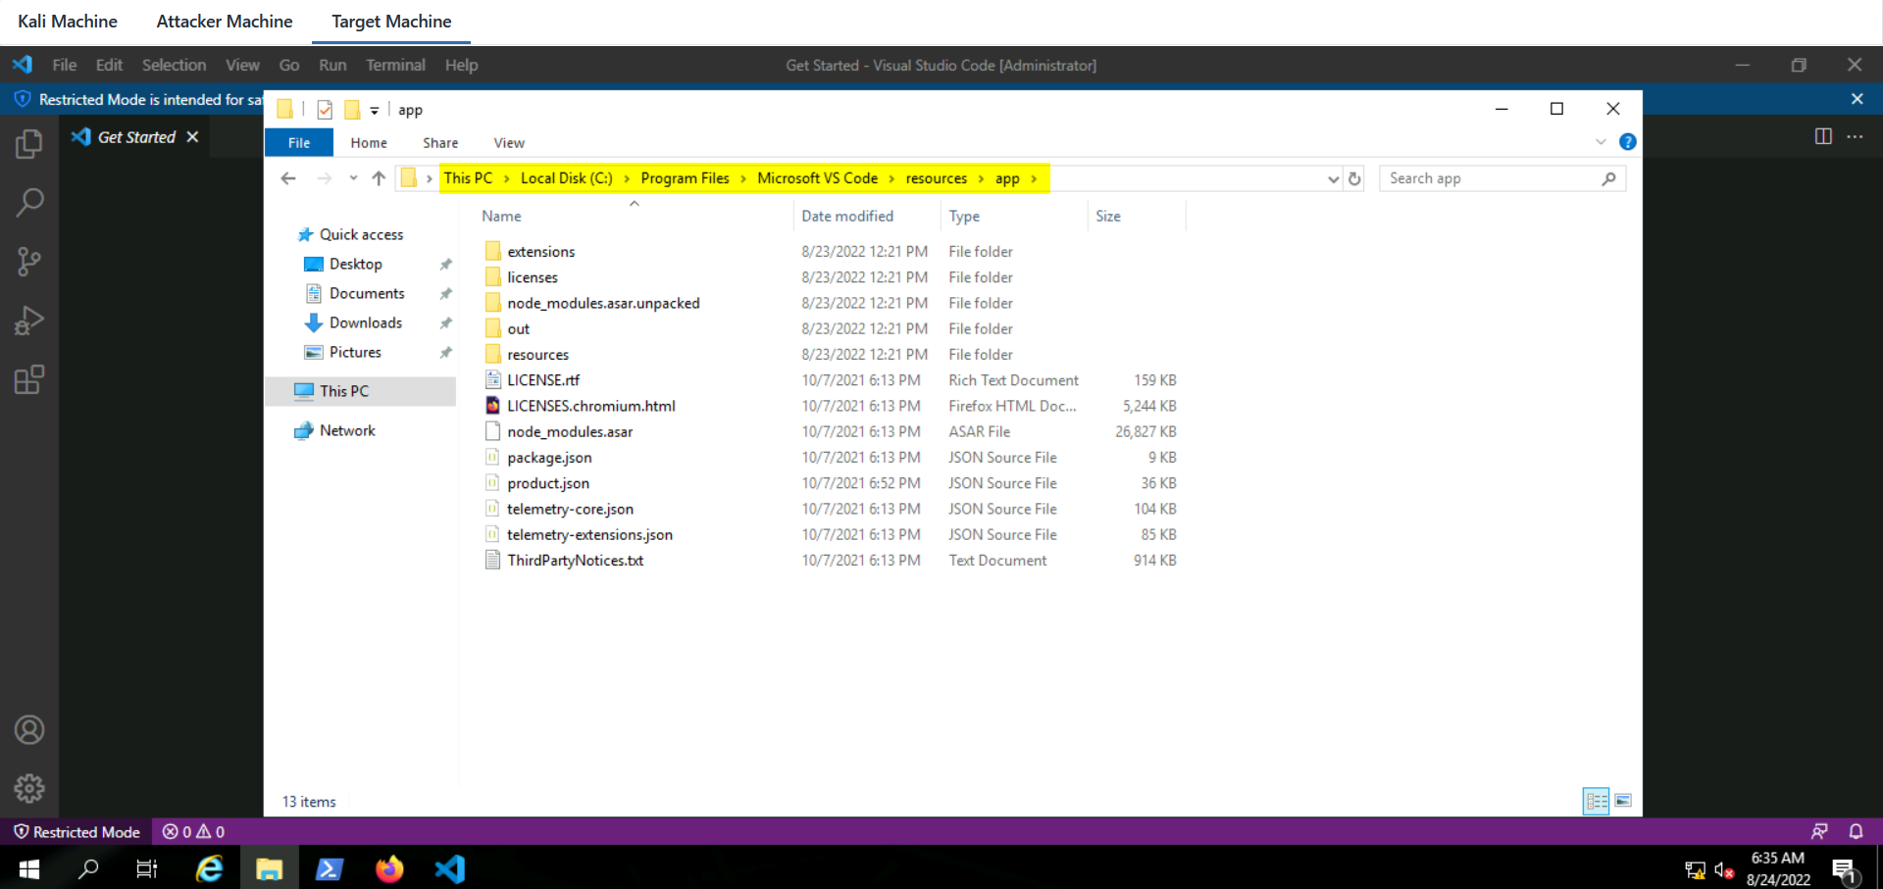Select product.json file
Screen dimensions: 1883x889
pos(548,483)
